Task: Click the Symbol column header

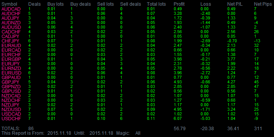Action: [10, 4]
